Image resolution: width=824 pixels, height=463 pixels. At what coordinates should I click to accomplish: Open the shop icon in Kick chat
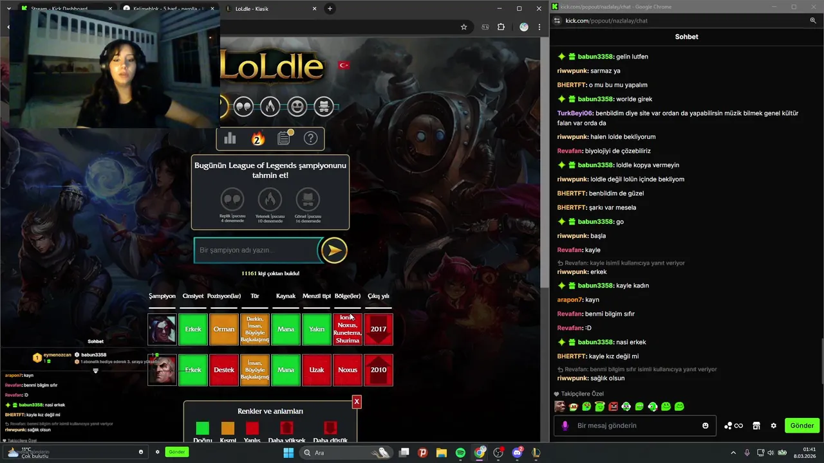(x=756, y=426)
